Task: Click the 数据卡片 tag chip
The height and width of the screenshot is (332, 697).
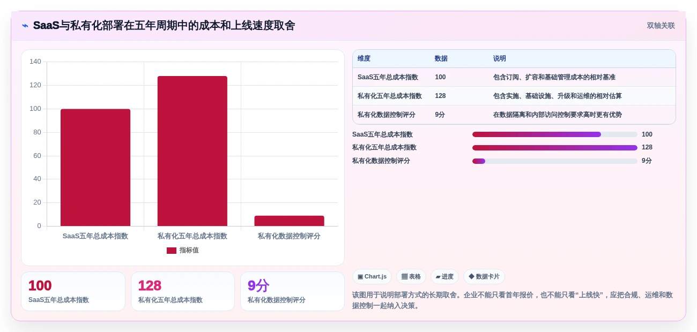Action: [484, 277]
